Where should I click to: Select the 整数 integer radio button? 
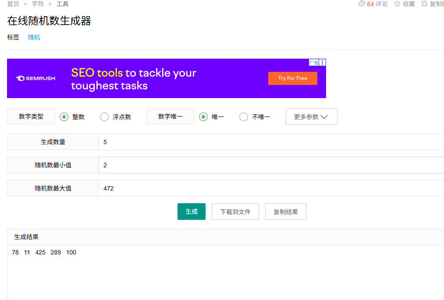[x=64, y=117]
